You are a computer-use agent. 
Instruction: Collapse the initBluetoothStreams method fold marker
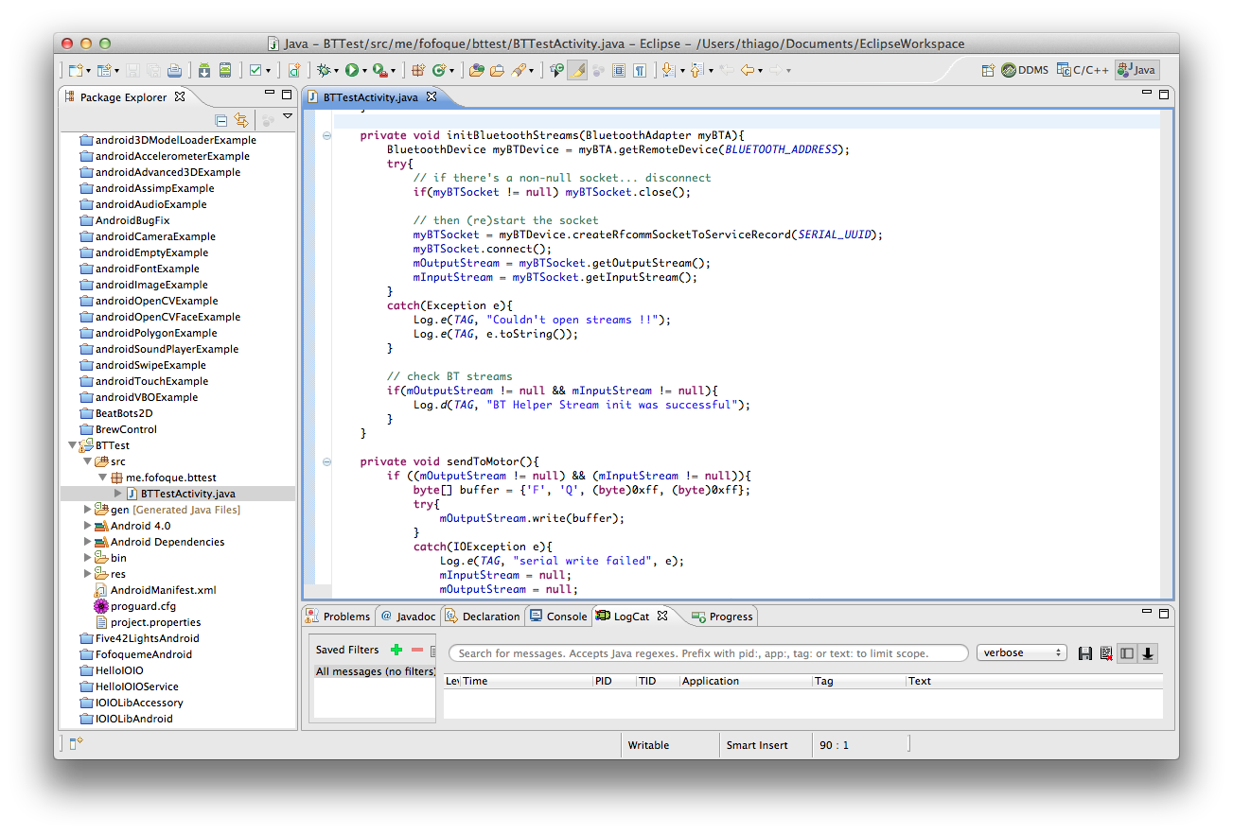[x=326, y=135]
